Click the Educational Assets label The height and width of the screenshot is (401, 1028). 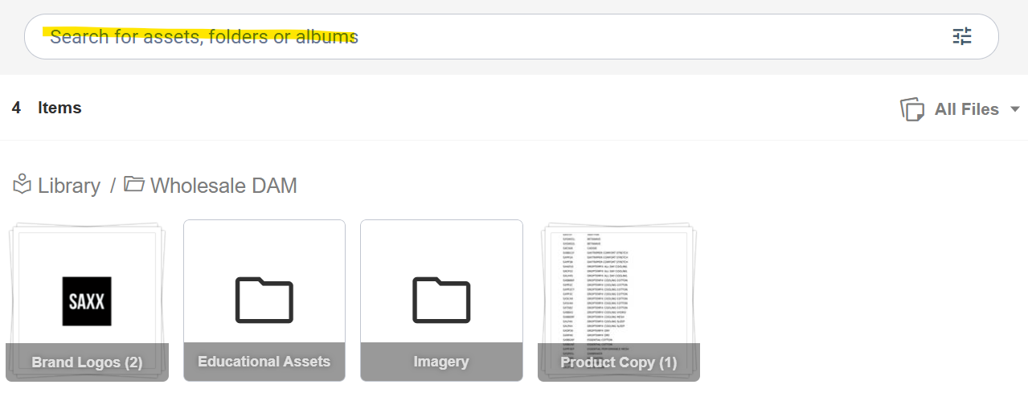(x=264, y=362)
